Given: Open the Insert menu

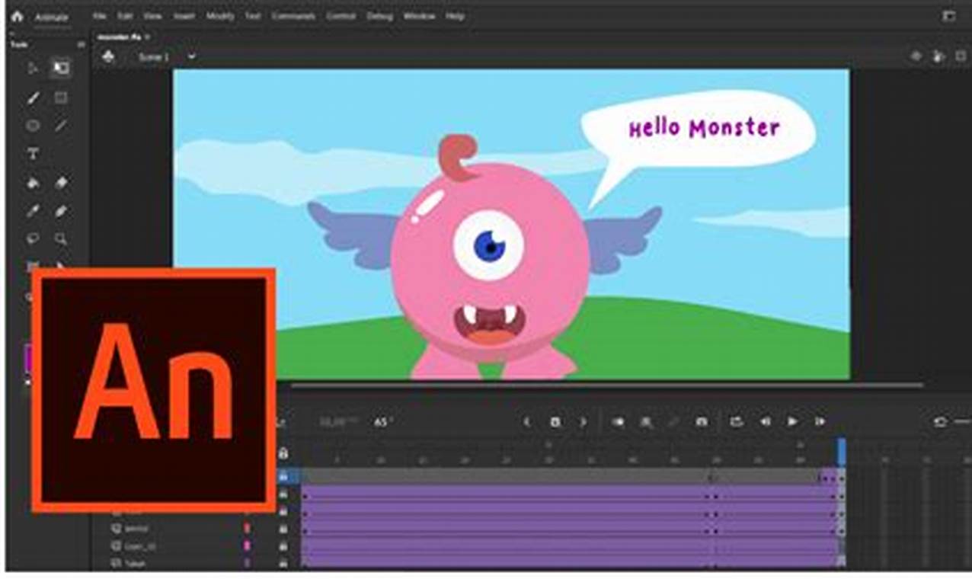Looking at the screenshot, I should tap(184, 16).
